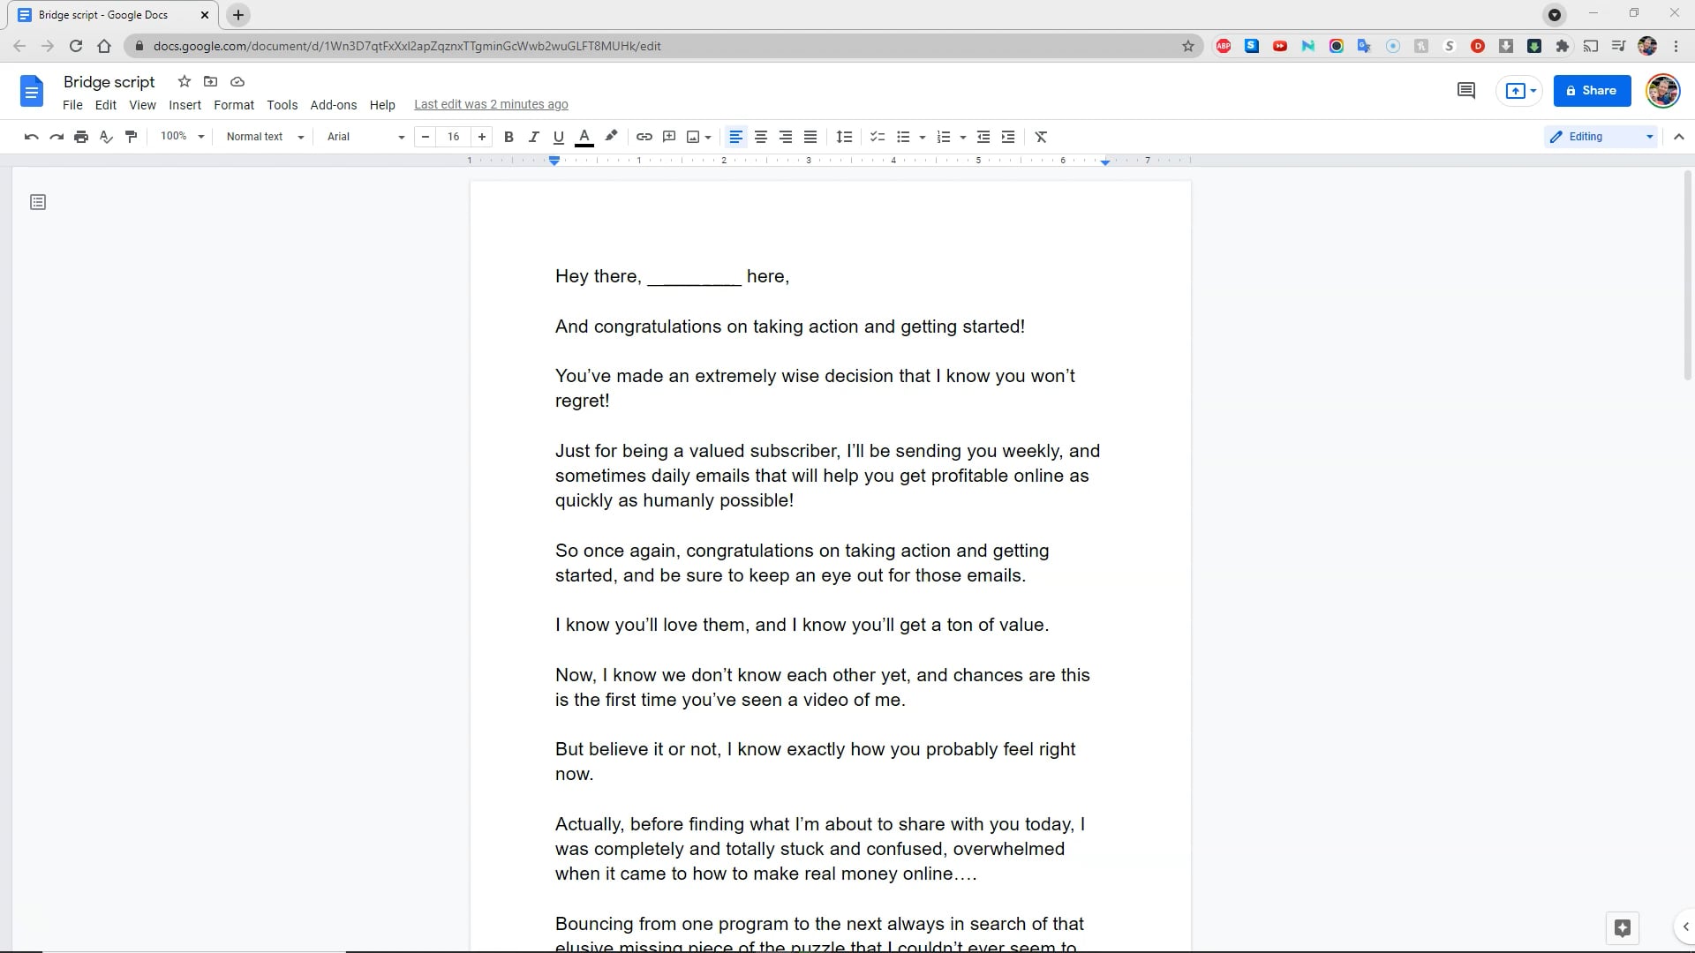The width and height of the screenshot is (1695, 953).
Task: Set paragraph to center align
Action: [x=760, y=137]
